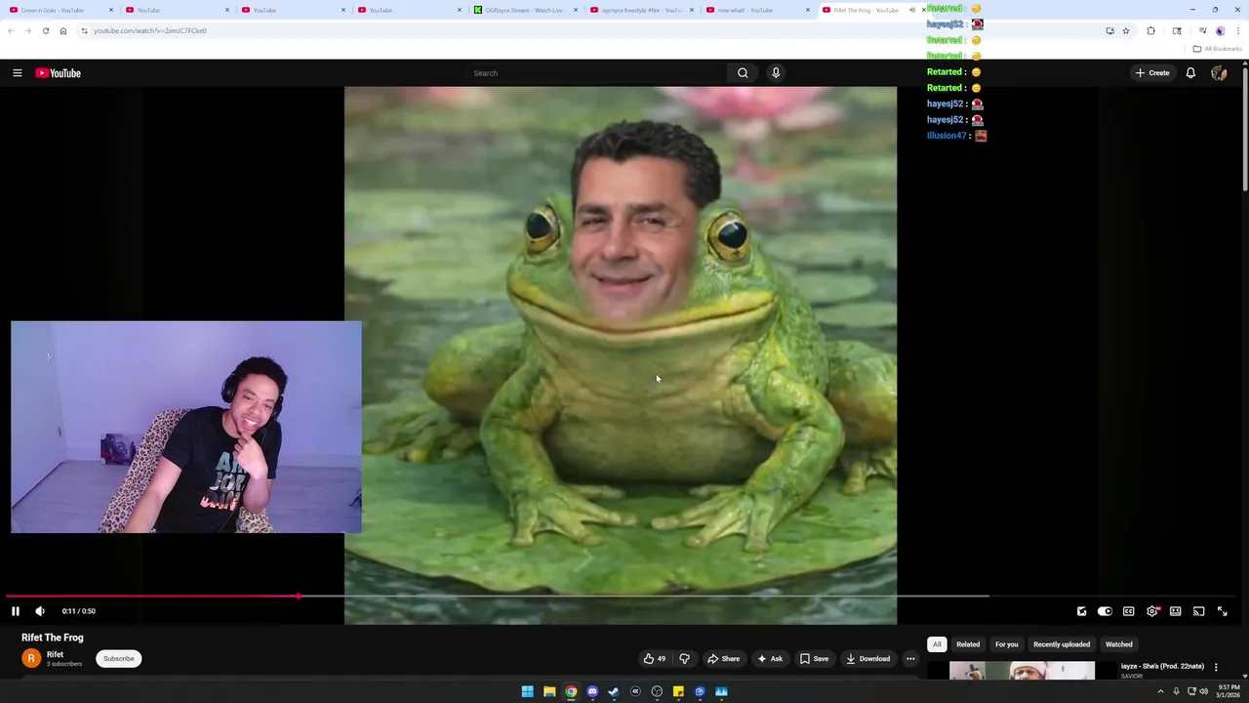This screenshot has height=703, width=1249.
Task: Select the All filter chip
Action: point(937,644)
